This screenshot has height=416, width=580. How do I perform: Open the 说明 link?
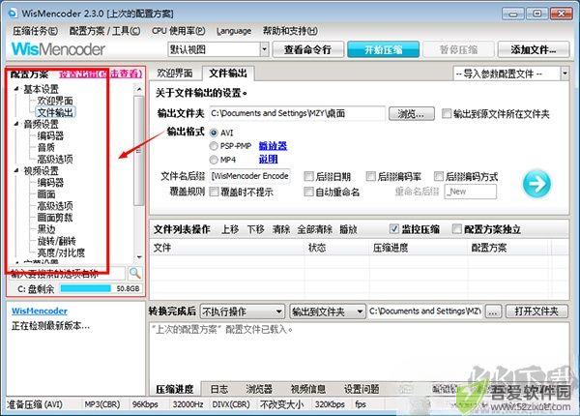click(x=268, y=160)
